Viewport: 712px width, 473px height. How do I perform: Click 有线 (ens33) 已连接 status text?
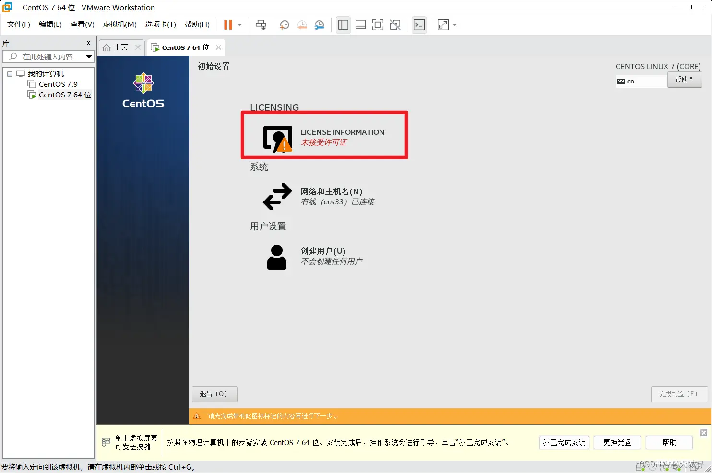tap(338, 202)
